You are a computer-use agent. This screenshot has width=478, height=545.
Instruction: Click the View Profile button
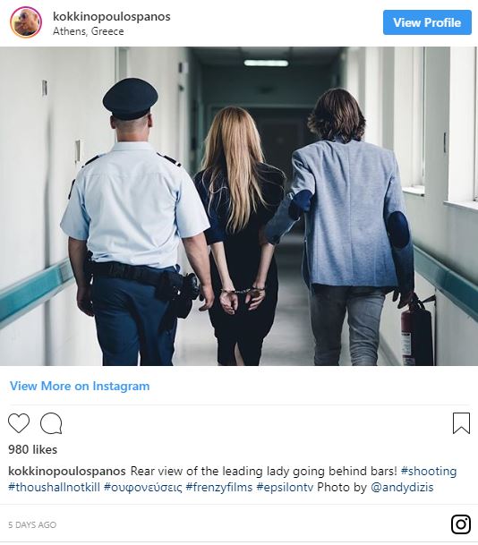click(427, 22)
